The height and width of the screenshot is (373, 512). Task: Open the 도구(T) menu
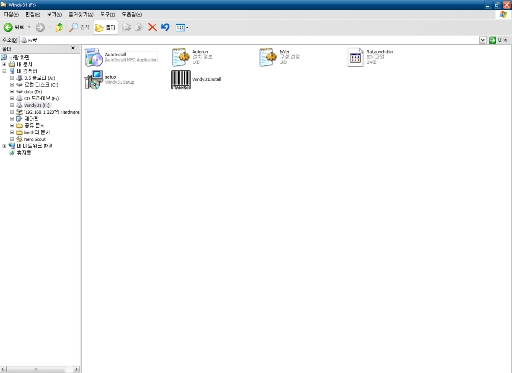point(107,14)
